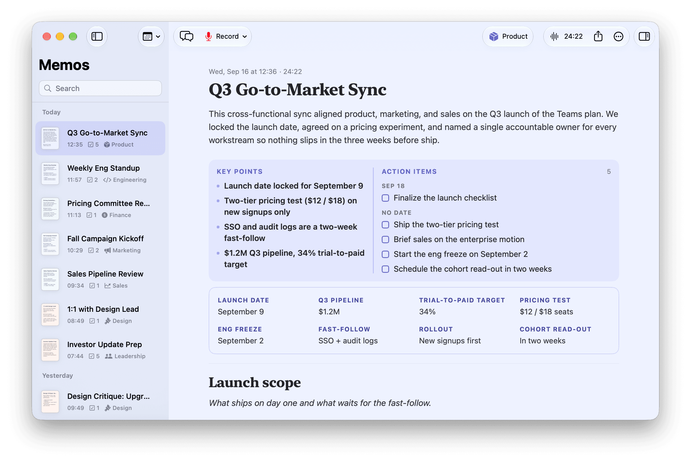Check 'Ship the two-tier pricing test'
This screenshot has height=462, width=691.
click(x=385, y=225)
